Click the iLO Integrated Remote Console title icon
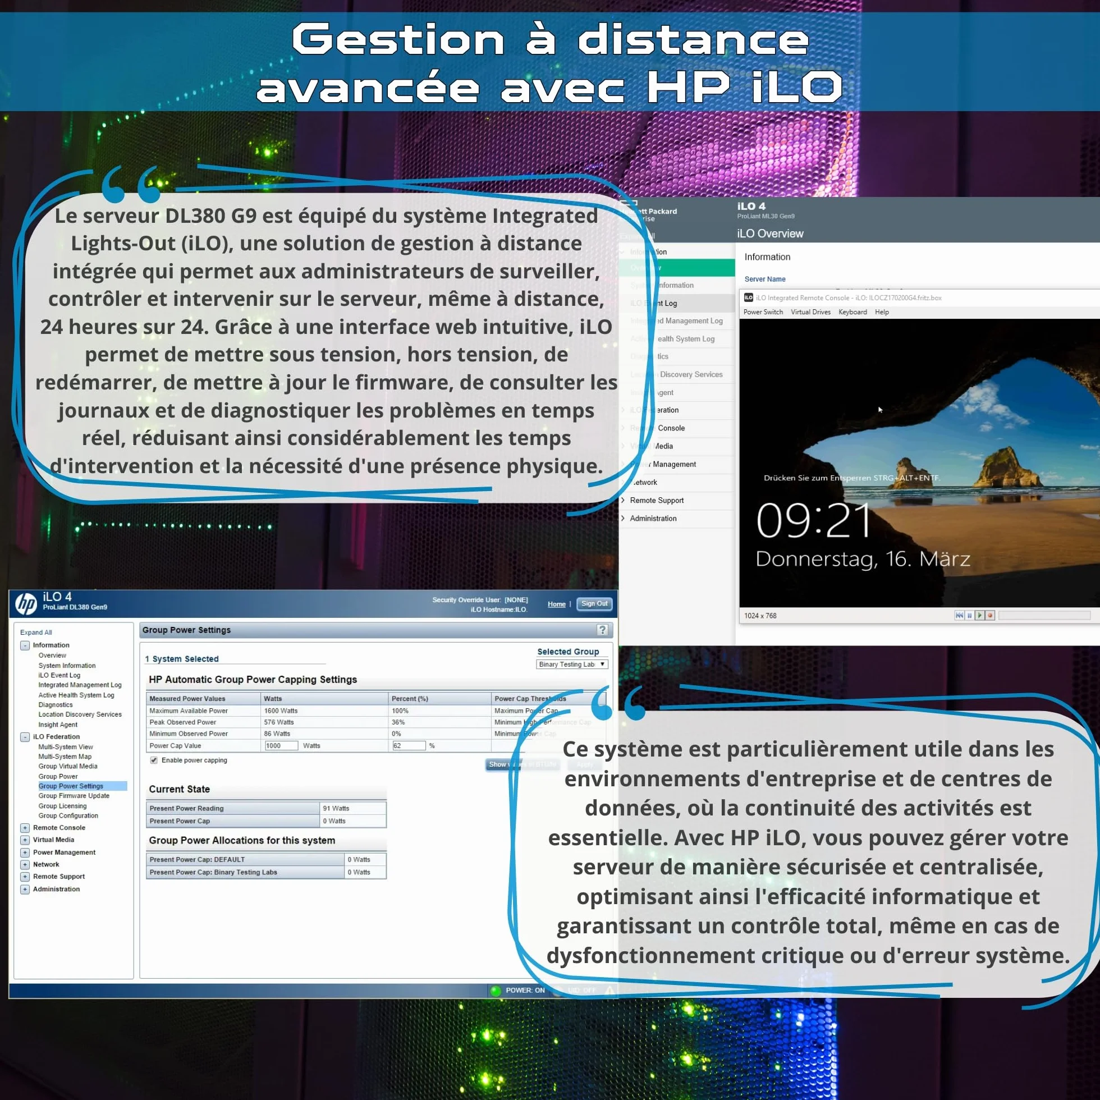 [749, 298]
